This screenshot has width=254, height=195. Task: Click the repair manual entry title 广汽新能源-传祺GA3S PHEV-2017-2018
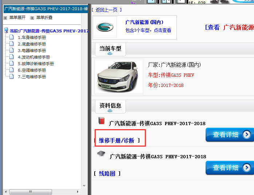[157, 124]
